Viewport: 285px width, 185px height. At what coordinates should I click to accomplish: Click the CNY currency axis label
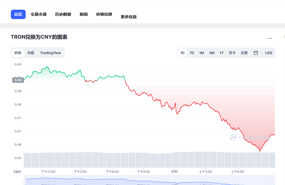coord(17,172)
